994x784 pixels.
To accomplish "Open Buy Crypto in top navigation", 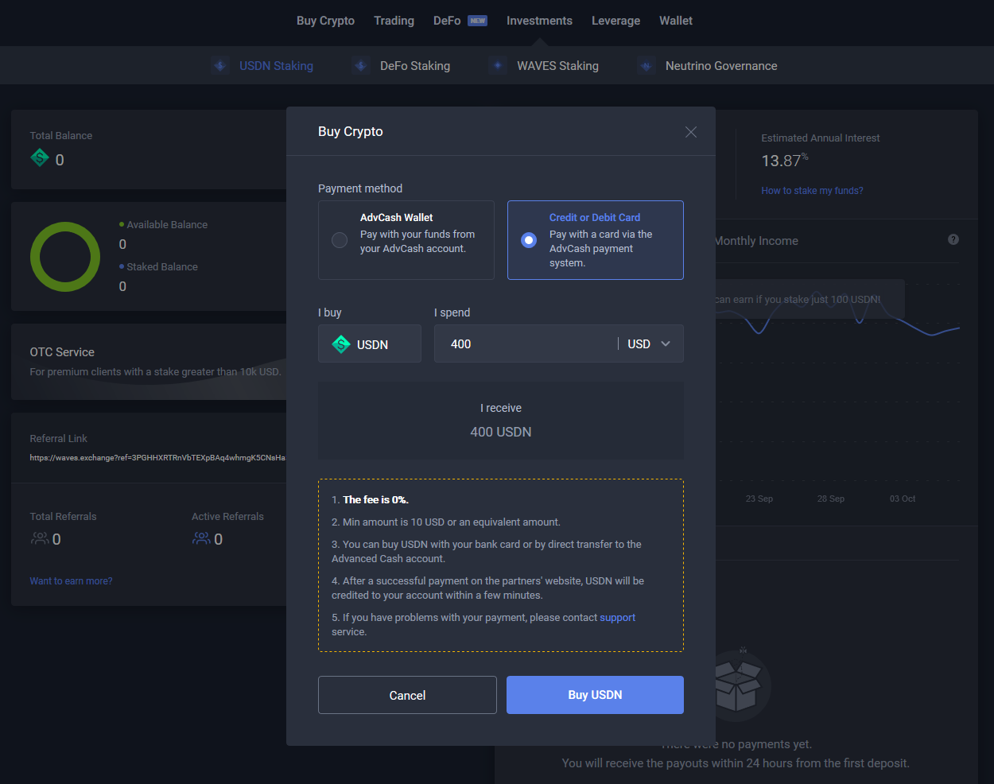I will (x=325, y=21).
